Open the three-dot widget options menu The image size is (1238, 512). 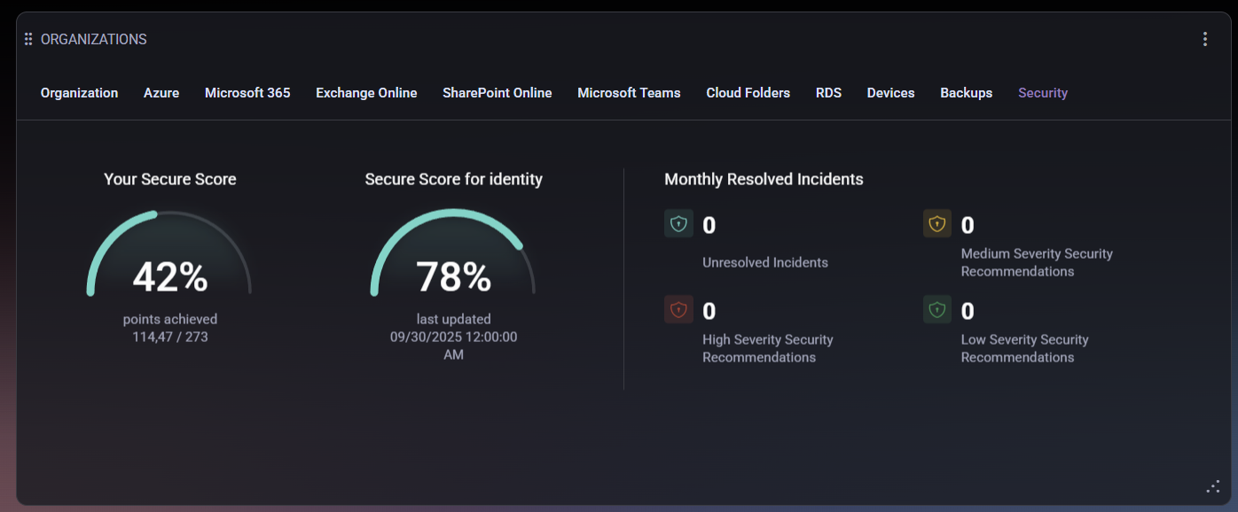pos(1204,39)
